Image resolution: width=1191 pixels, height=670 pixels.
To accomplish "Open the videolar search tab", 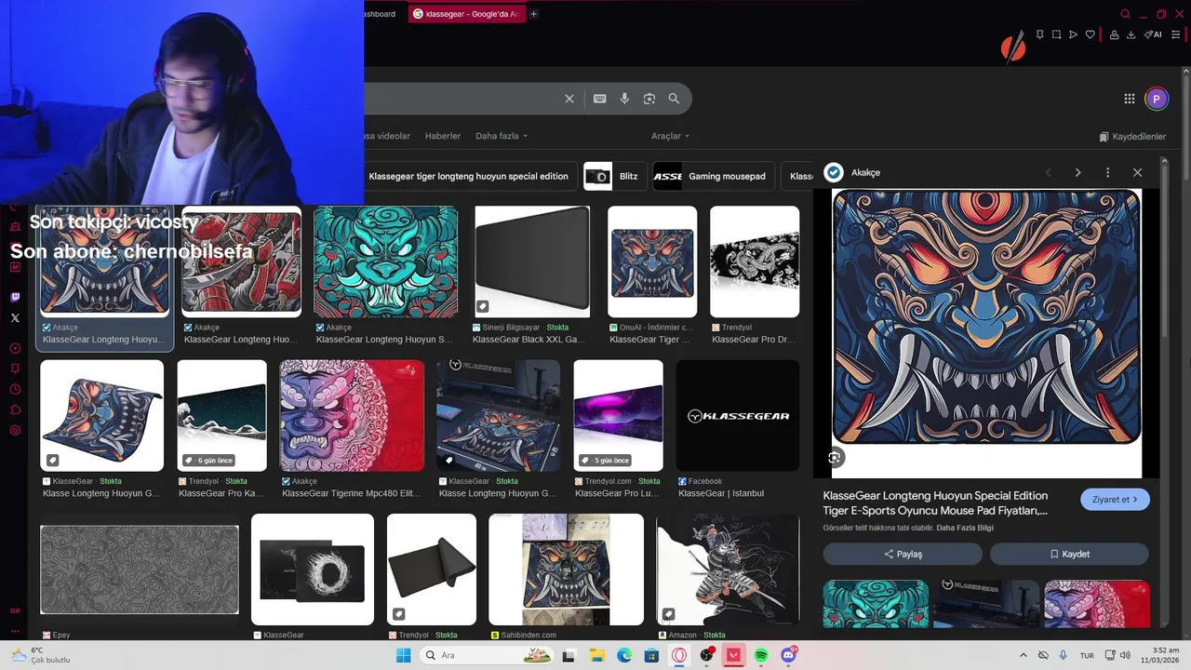I will [x=388, y=136].
